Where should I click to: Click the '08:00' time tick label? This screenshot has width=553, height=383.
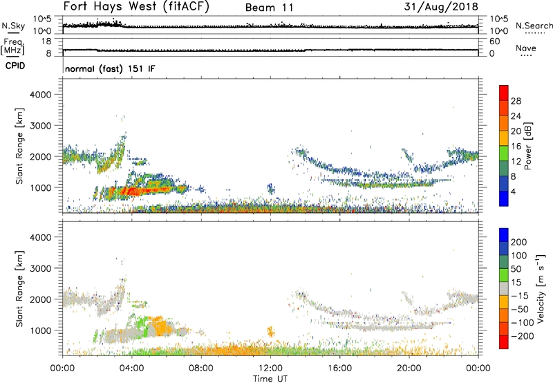(x=201, y=368)
